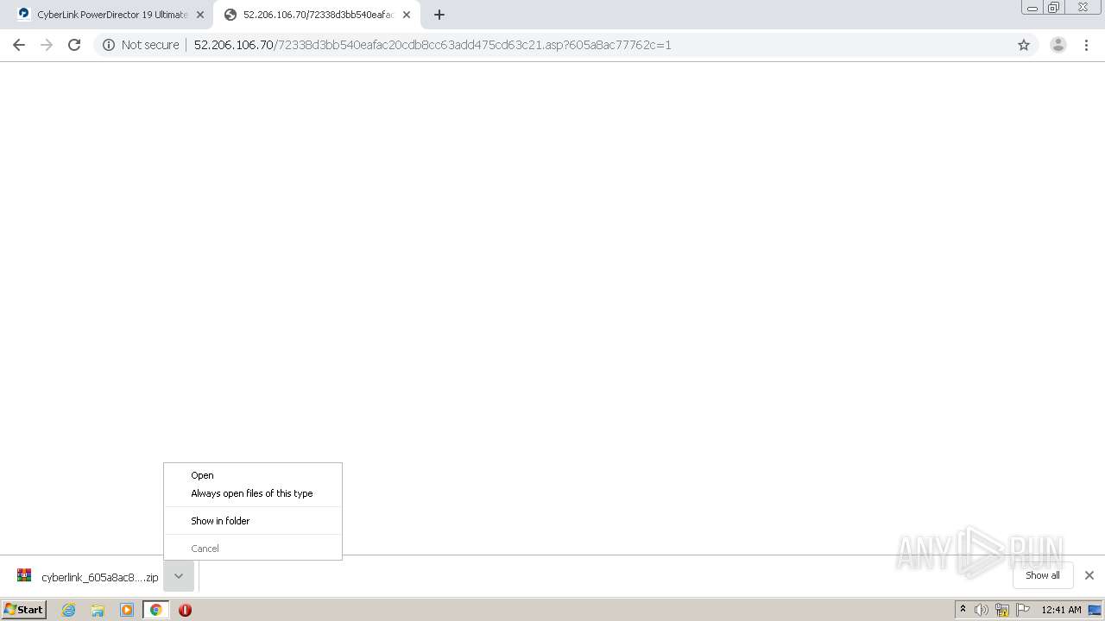The height and width of the screenshot is (621, 1105).
Task: Click the Chrome taskbar icon
Action: [x=156, y=610]
